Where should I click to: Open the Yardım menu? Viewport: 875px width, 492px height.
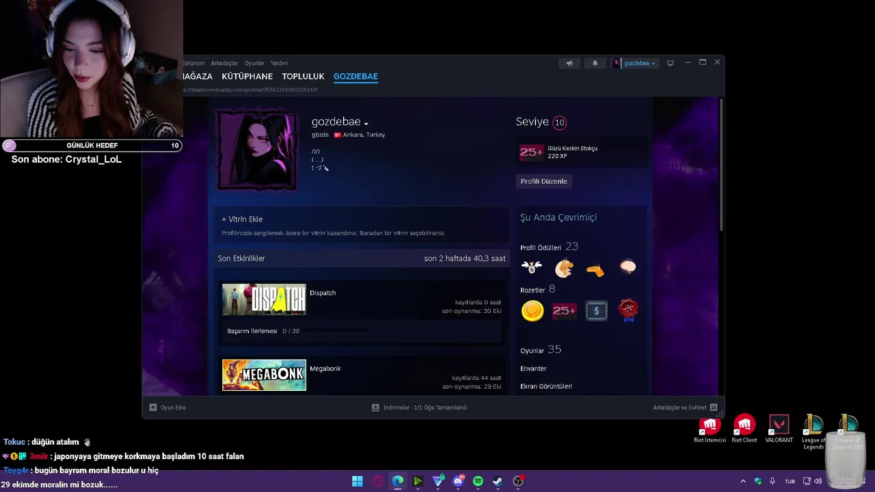(x=279, y=63)
